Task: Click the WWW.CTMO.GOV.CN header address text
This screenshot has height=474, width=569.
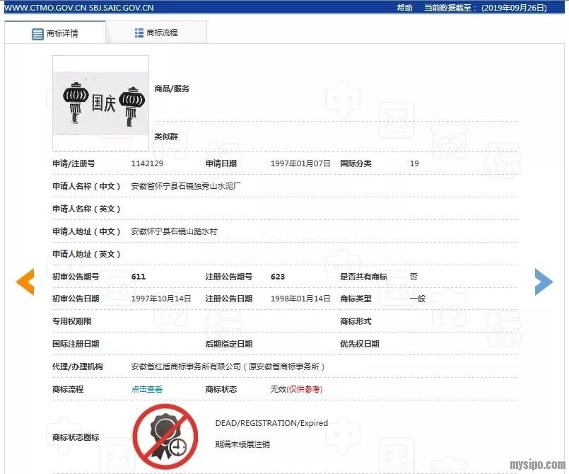Action: [45, 8]
